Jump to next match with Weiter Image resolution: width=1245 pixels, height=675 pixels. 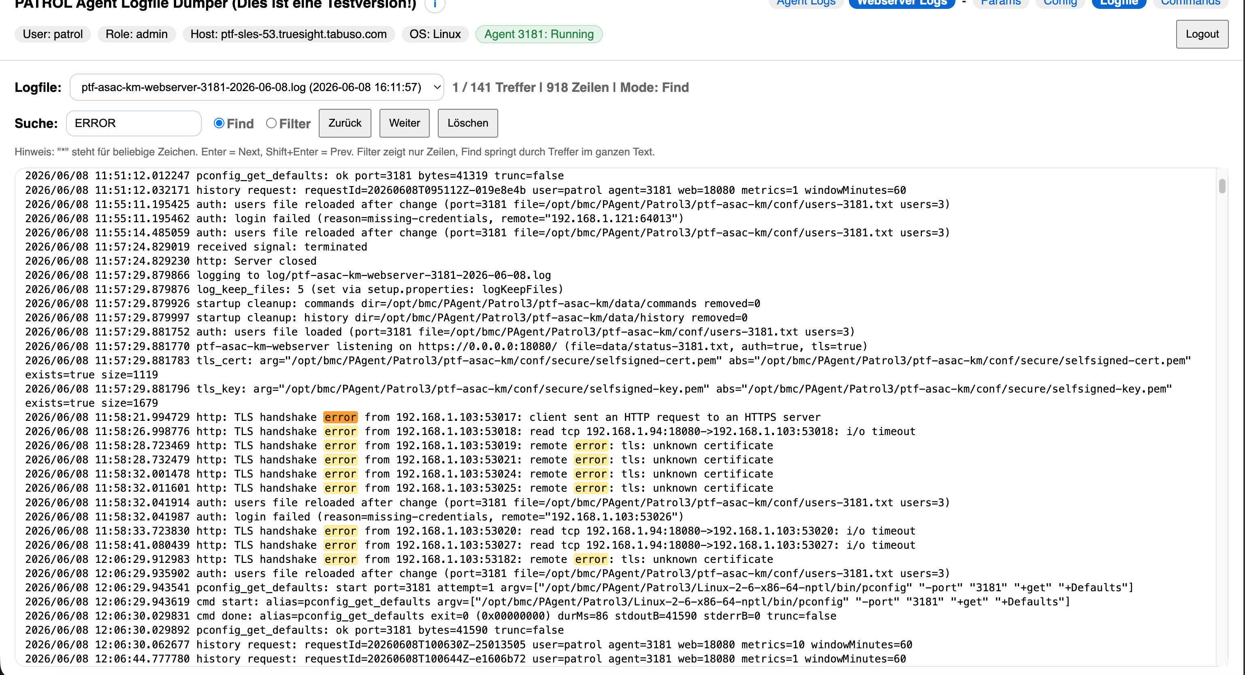(x=405, y=123)
